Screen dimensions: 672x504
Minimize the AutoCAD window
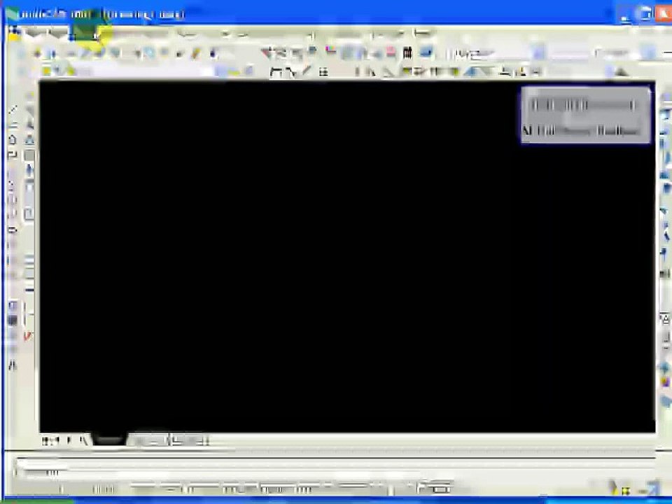click(625, 15)
